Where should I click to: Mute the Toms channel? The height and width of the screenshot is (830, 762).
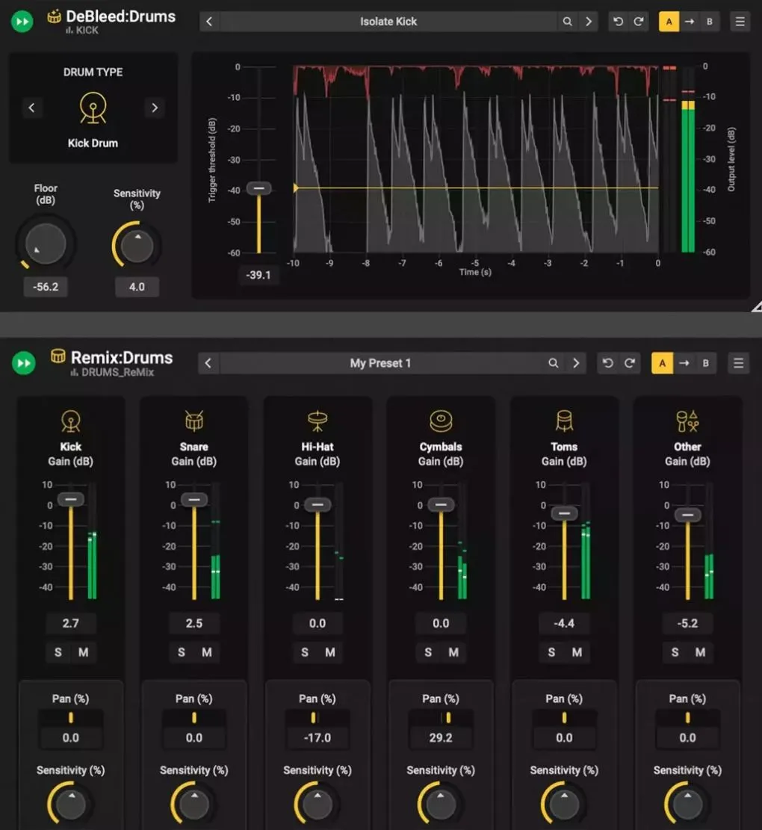tap(577, 652)
